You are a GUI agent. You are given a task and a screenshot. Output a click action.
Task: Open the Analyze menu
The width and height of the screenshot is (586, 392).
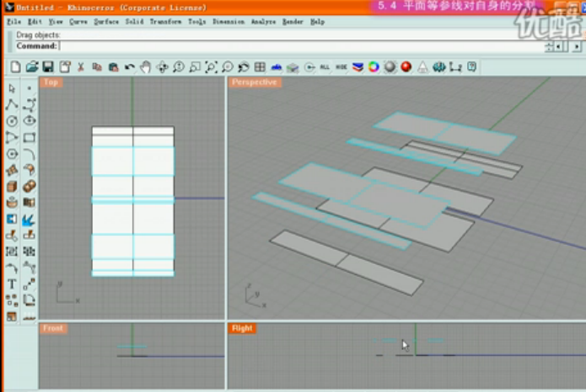click(263, 22)
